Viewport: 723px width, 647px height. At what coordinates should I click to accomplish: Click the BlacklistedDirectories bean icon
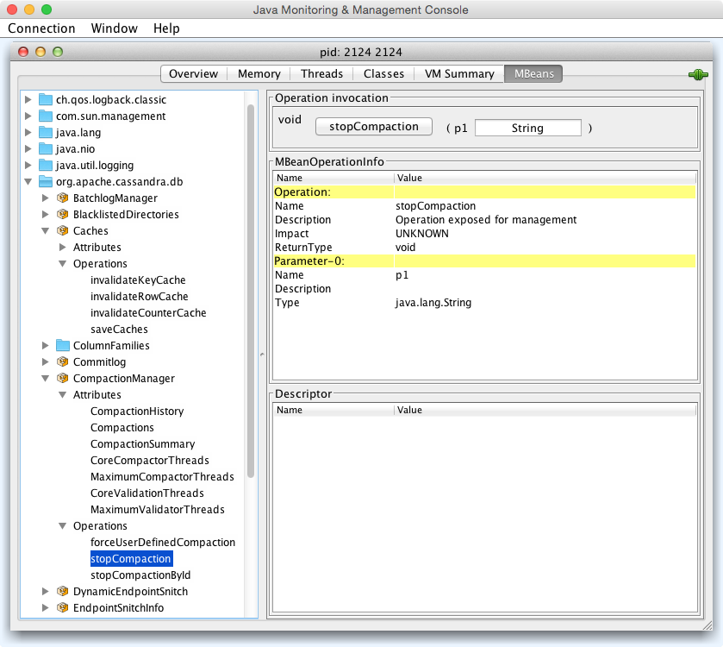point(62,215)
